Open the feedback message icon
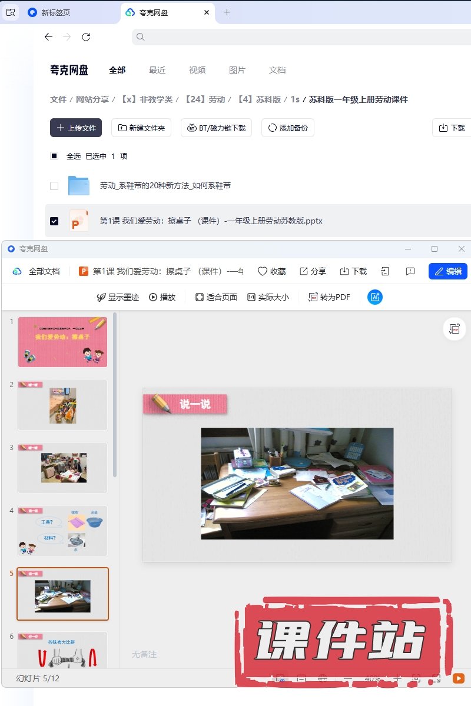Viewport: 471px width, 706px height. (410, 271)
